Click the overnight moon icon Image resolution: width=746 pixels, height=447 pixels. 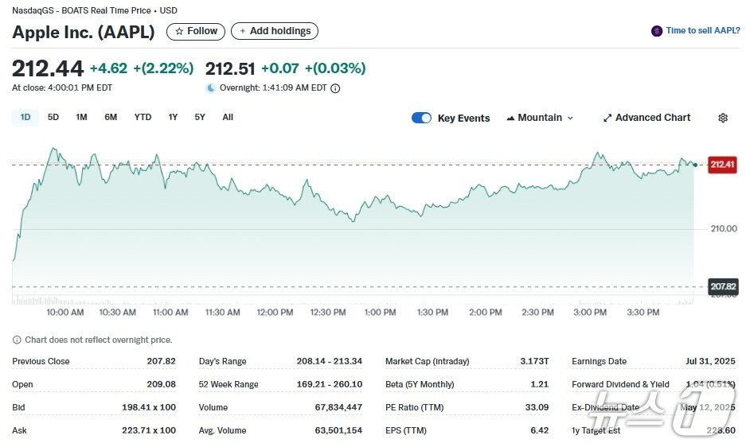click(x=211, y=88)
